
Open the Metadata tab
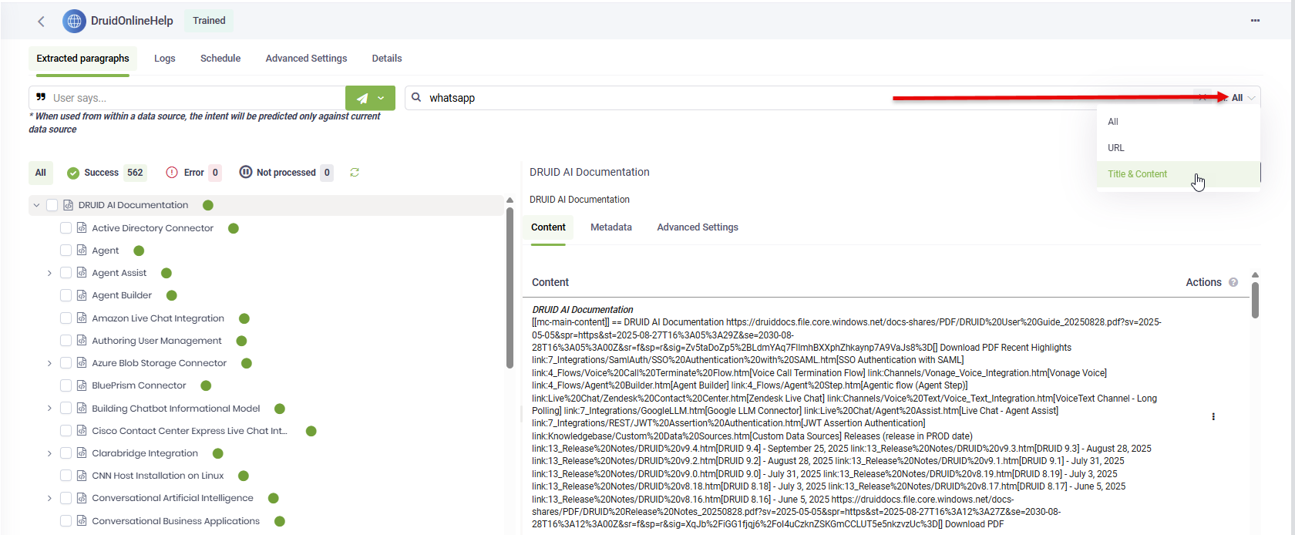610,227
